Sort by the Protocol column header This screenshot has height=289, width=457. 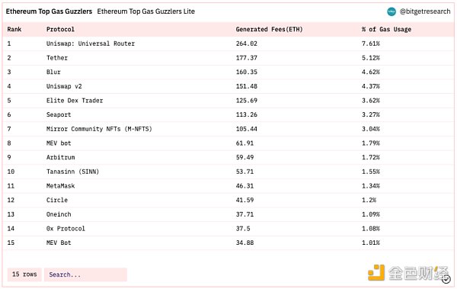click(x=60, y=29)
